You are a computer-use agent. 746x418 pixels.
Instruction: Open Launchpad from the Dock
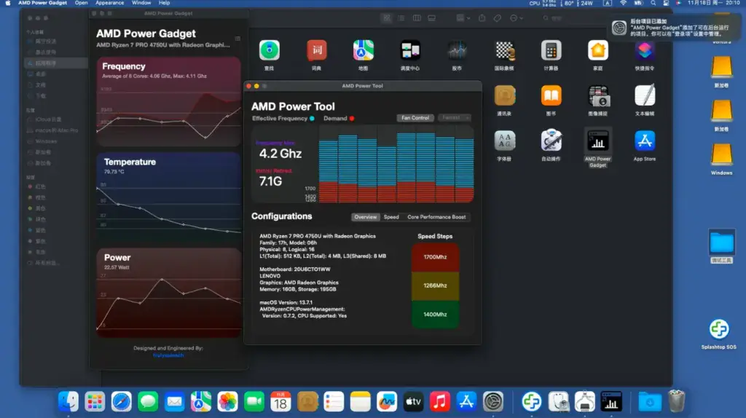95,402
